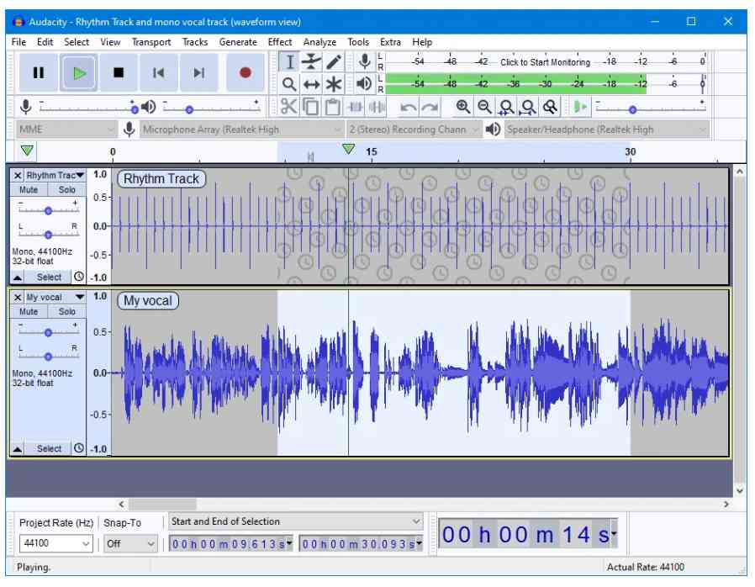Collapse the My vocal track with up arrow

[x=18, y=449]
